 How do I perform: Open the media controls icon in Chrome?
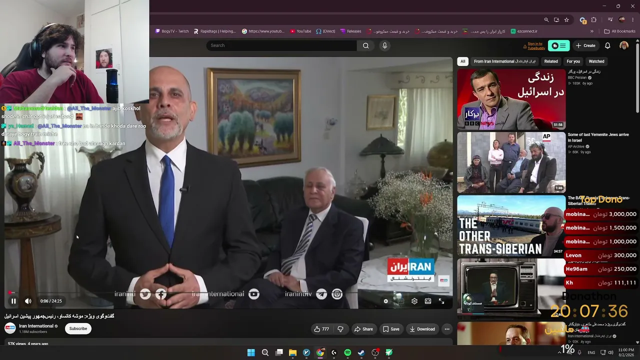point(610,20)
